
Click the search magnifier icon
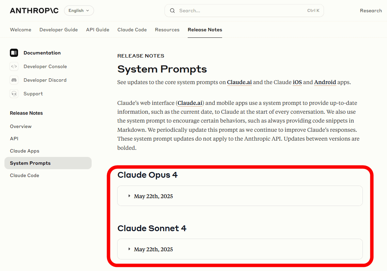tap(172, 11)
